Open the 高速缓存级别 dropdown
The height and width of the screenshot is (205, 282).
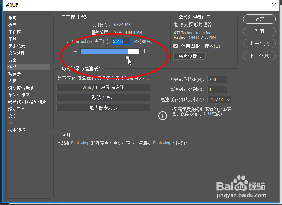[x=225, y=89]
